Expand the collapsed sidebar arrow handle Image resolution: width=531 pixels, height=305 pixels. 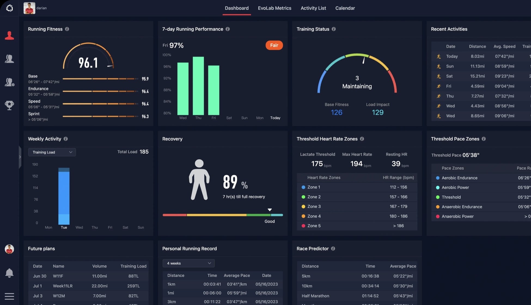(x=20, y=157)
